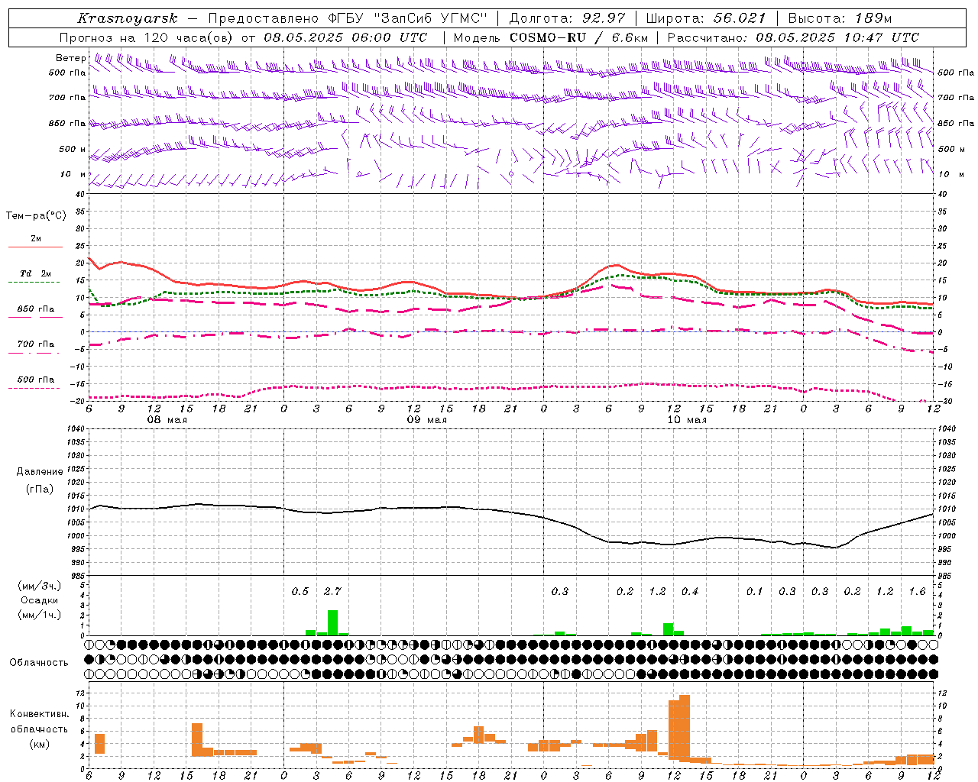Click the 'Облачность' cloud cover label

tap(39, 663)
